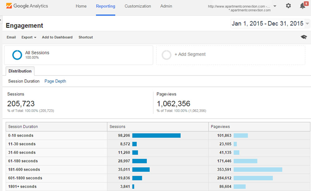Click the 11-30 seconds row label

[22, 144]
